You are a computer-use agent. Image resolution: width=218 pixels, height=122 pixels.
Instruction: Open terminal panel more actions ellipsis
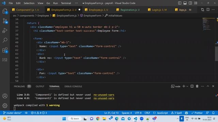[x=202, y=86]
